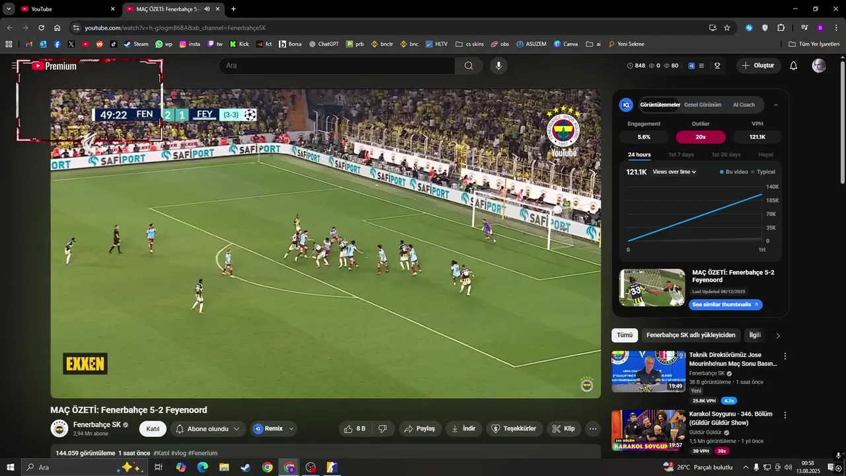Open the 'Tüm Yer İşaretleri' bookmarks folder

(x=814, y=44)
